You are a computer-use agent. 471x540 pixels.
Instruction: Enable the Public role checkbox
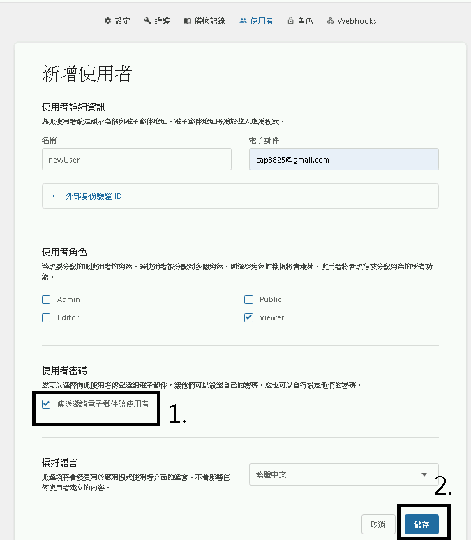[x=249, y=299]
